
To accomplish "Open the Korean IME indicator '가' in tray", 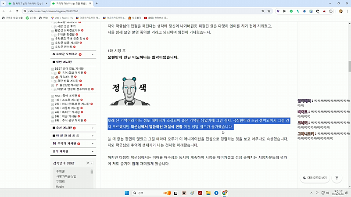I will point(317,193).
